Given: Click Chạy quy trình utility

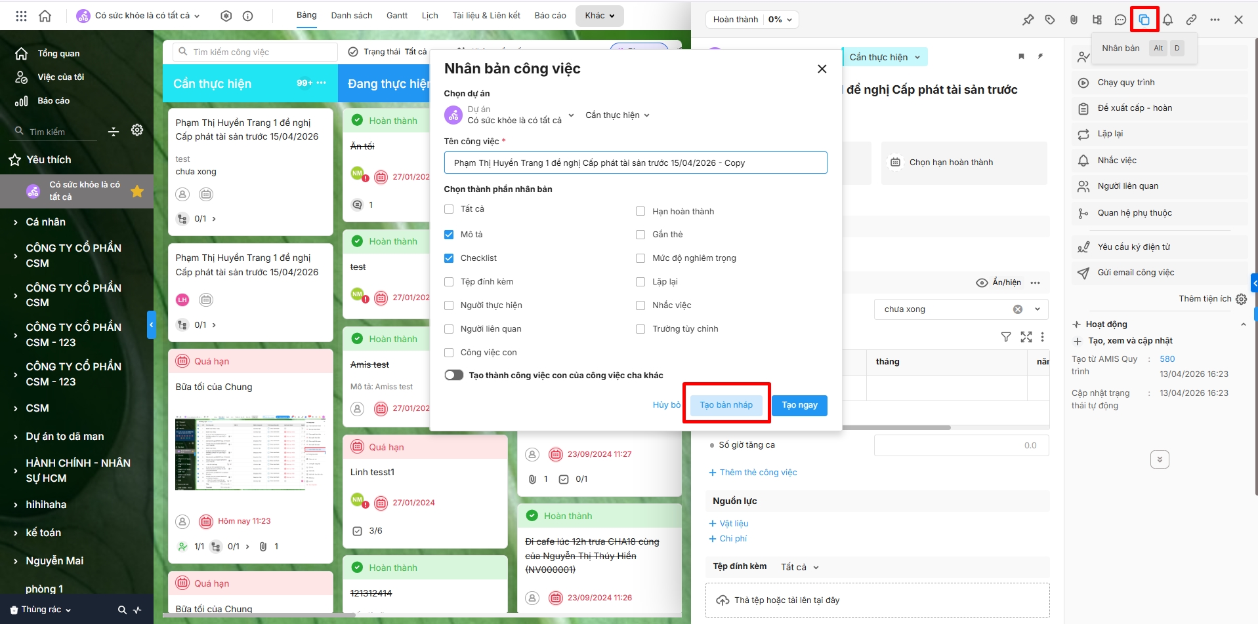Looking at the screenshot, I should coord(1160,83).
